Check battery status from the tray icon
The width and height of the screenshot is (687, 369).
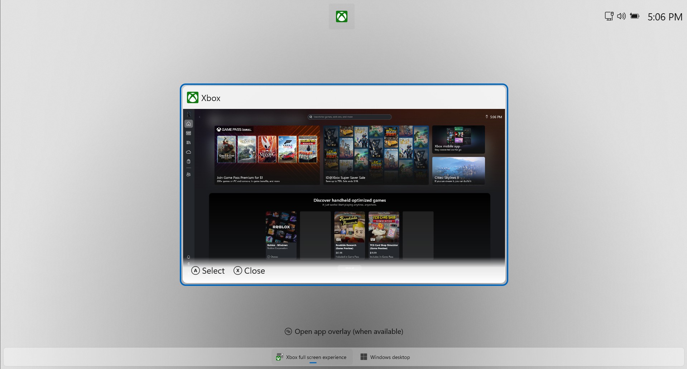[x=634, y=16]
